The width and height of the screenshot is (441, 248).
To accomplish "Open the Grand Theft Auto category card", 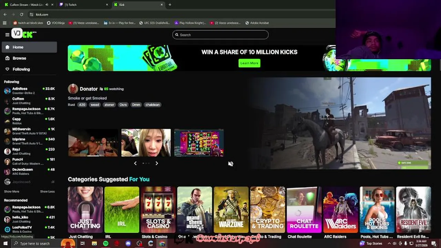I will tap(195, 210).
